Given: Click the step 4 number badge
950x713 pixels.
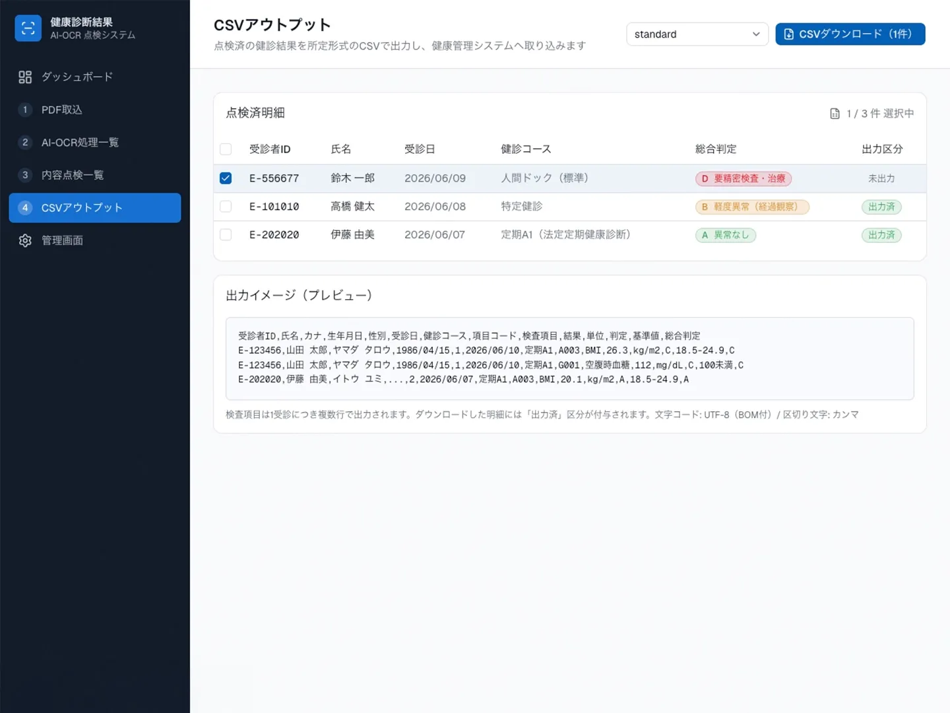Looking at the screenshot, I should click(25, 207).
